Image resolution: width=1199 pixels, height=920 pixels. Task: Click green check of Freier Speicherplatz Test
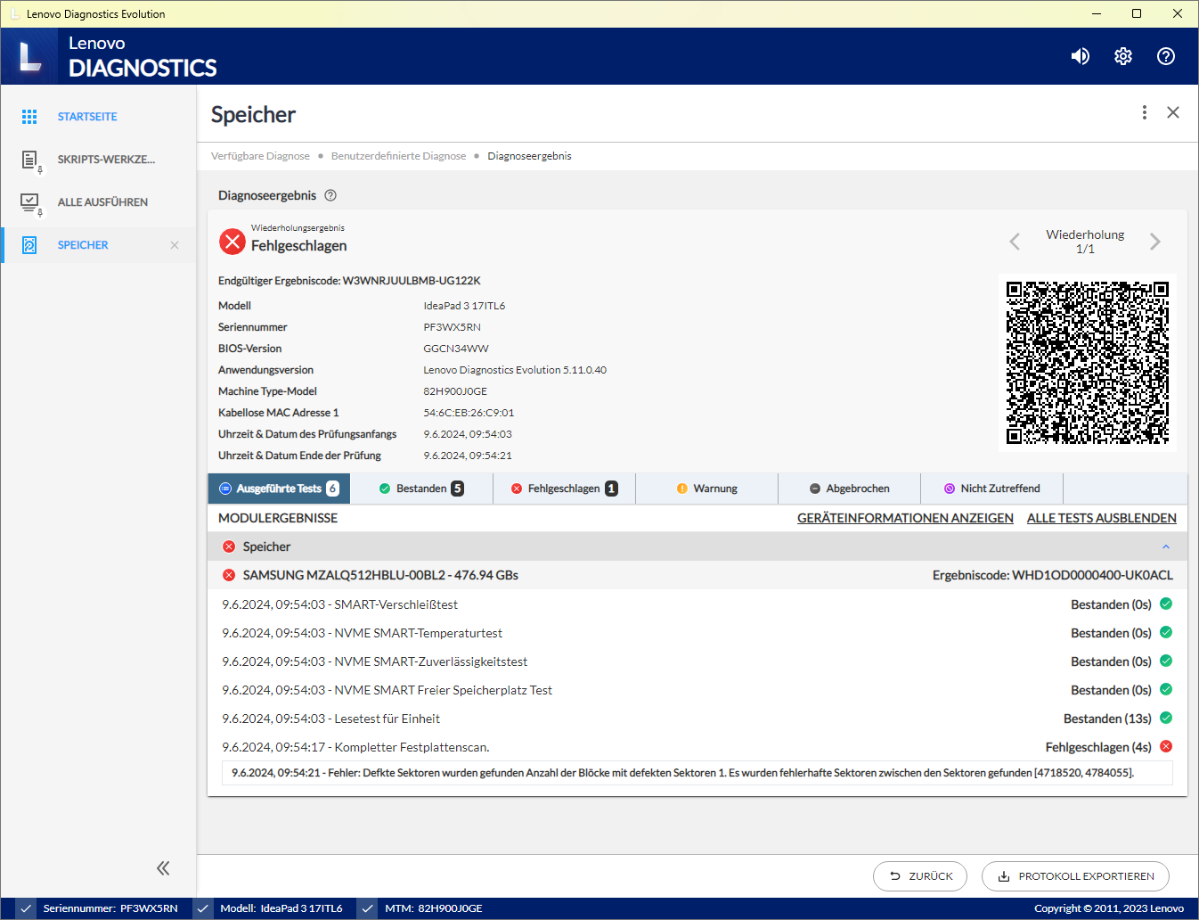coord(1166,689)
